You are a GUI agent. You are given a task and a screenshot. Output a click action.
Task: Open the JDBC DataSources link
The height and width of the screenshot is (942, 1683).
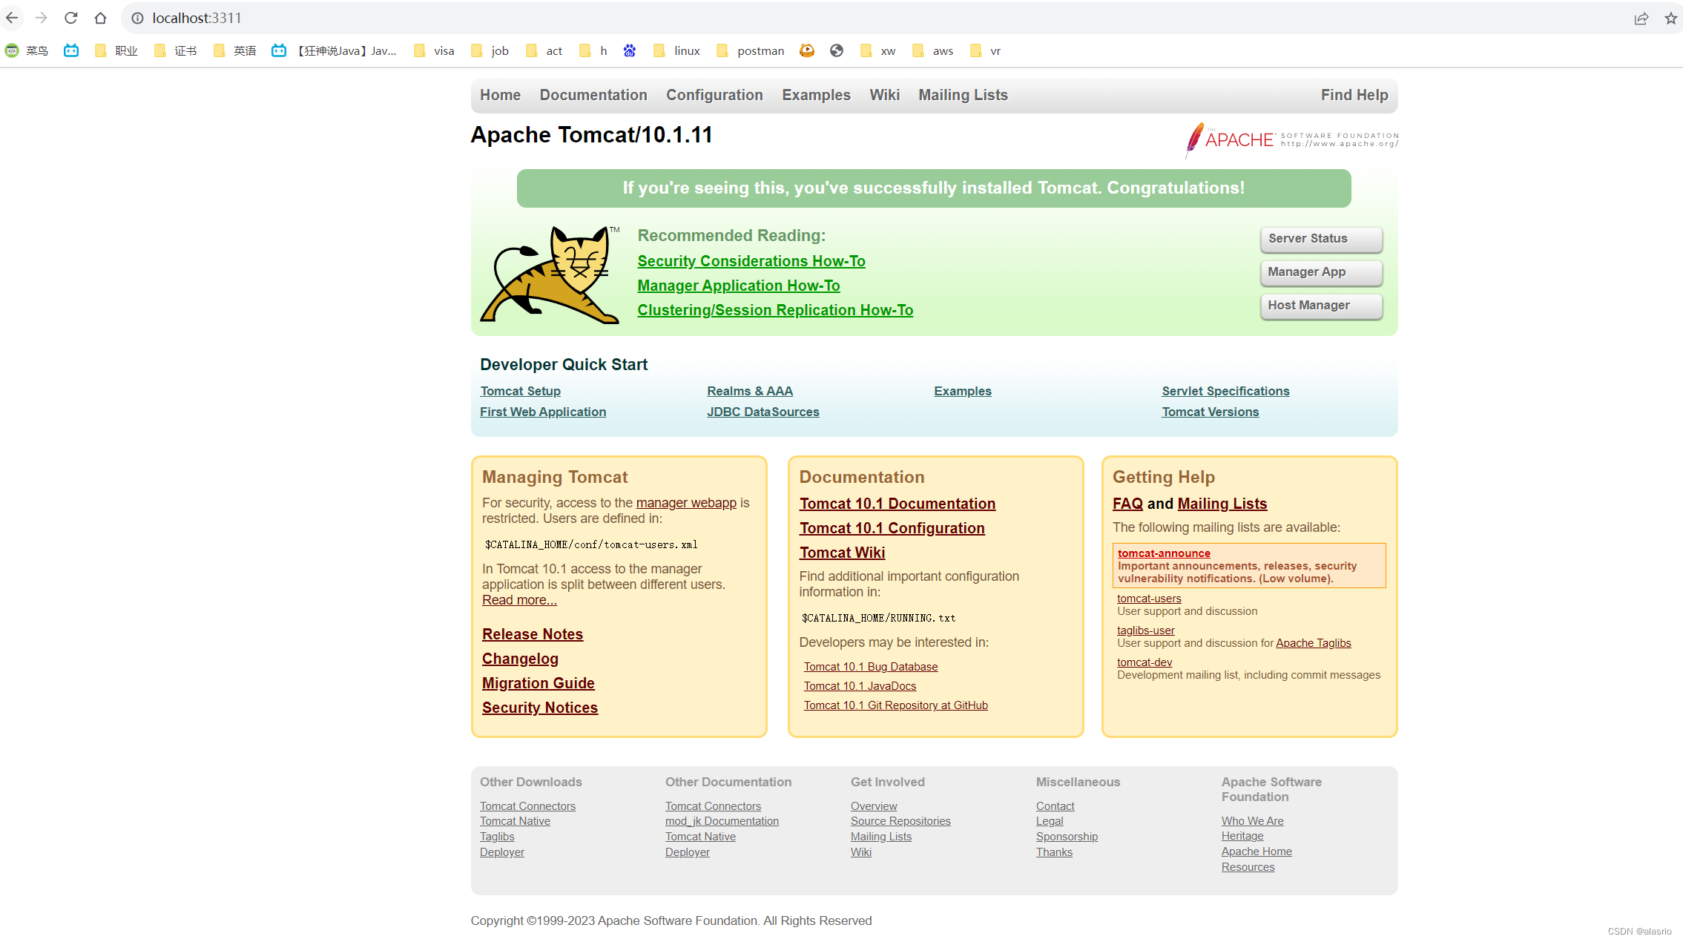pos(763,412)
